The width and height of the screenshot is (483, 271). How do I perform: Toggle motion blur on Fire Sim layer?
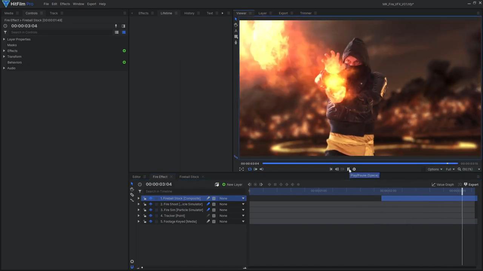208,210
